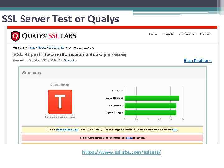This screenshot has width=224, height=168.
Task: Click the QUALYS SSL LABS wordmark
Action: 49,36
